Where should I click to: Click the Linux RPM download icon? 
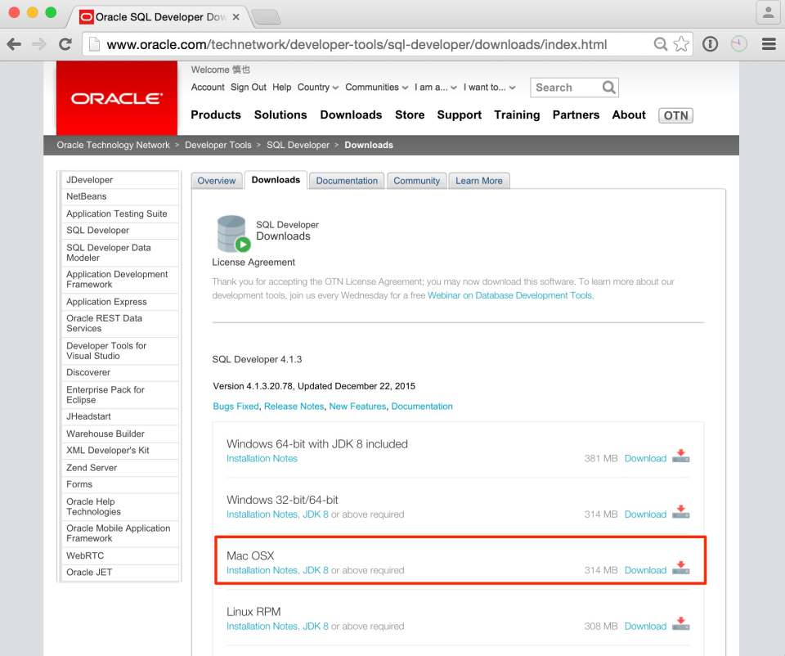coord(682,624)
